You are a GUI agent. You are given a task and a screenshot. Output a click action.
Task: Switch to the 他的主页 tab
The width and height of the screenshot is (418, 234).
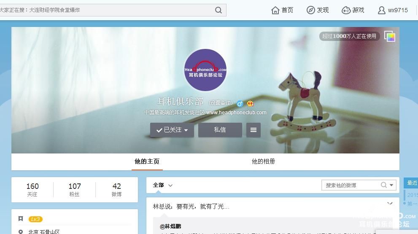coord(147,161)
